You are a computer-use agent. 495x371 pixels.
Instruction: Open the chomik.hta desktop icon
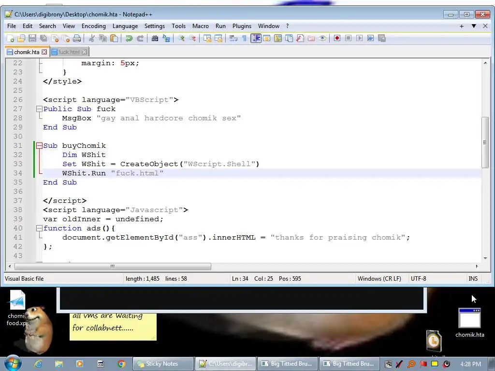[x=470, y=323]
